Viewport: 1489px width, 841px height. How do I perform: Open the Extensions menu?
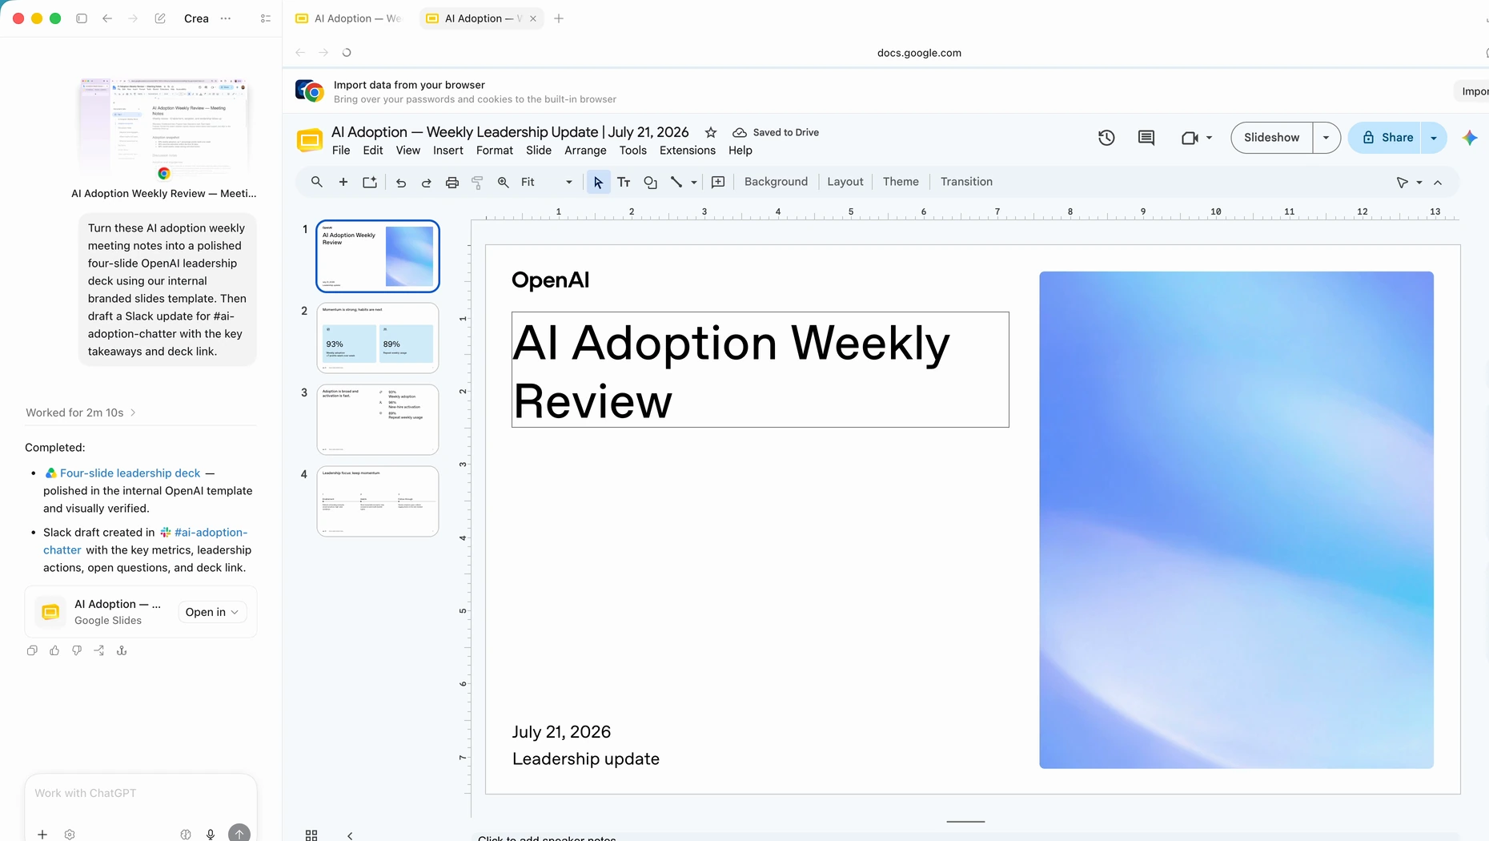click(687, 151)
